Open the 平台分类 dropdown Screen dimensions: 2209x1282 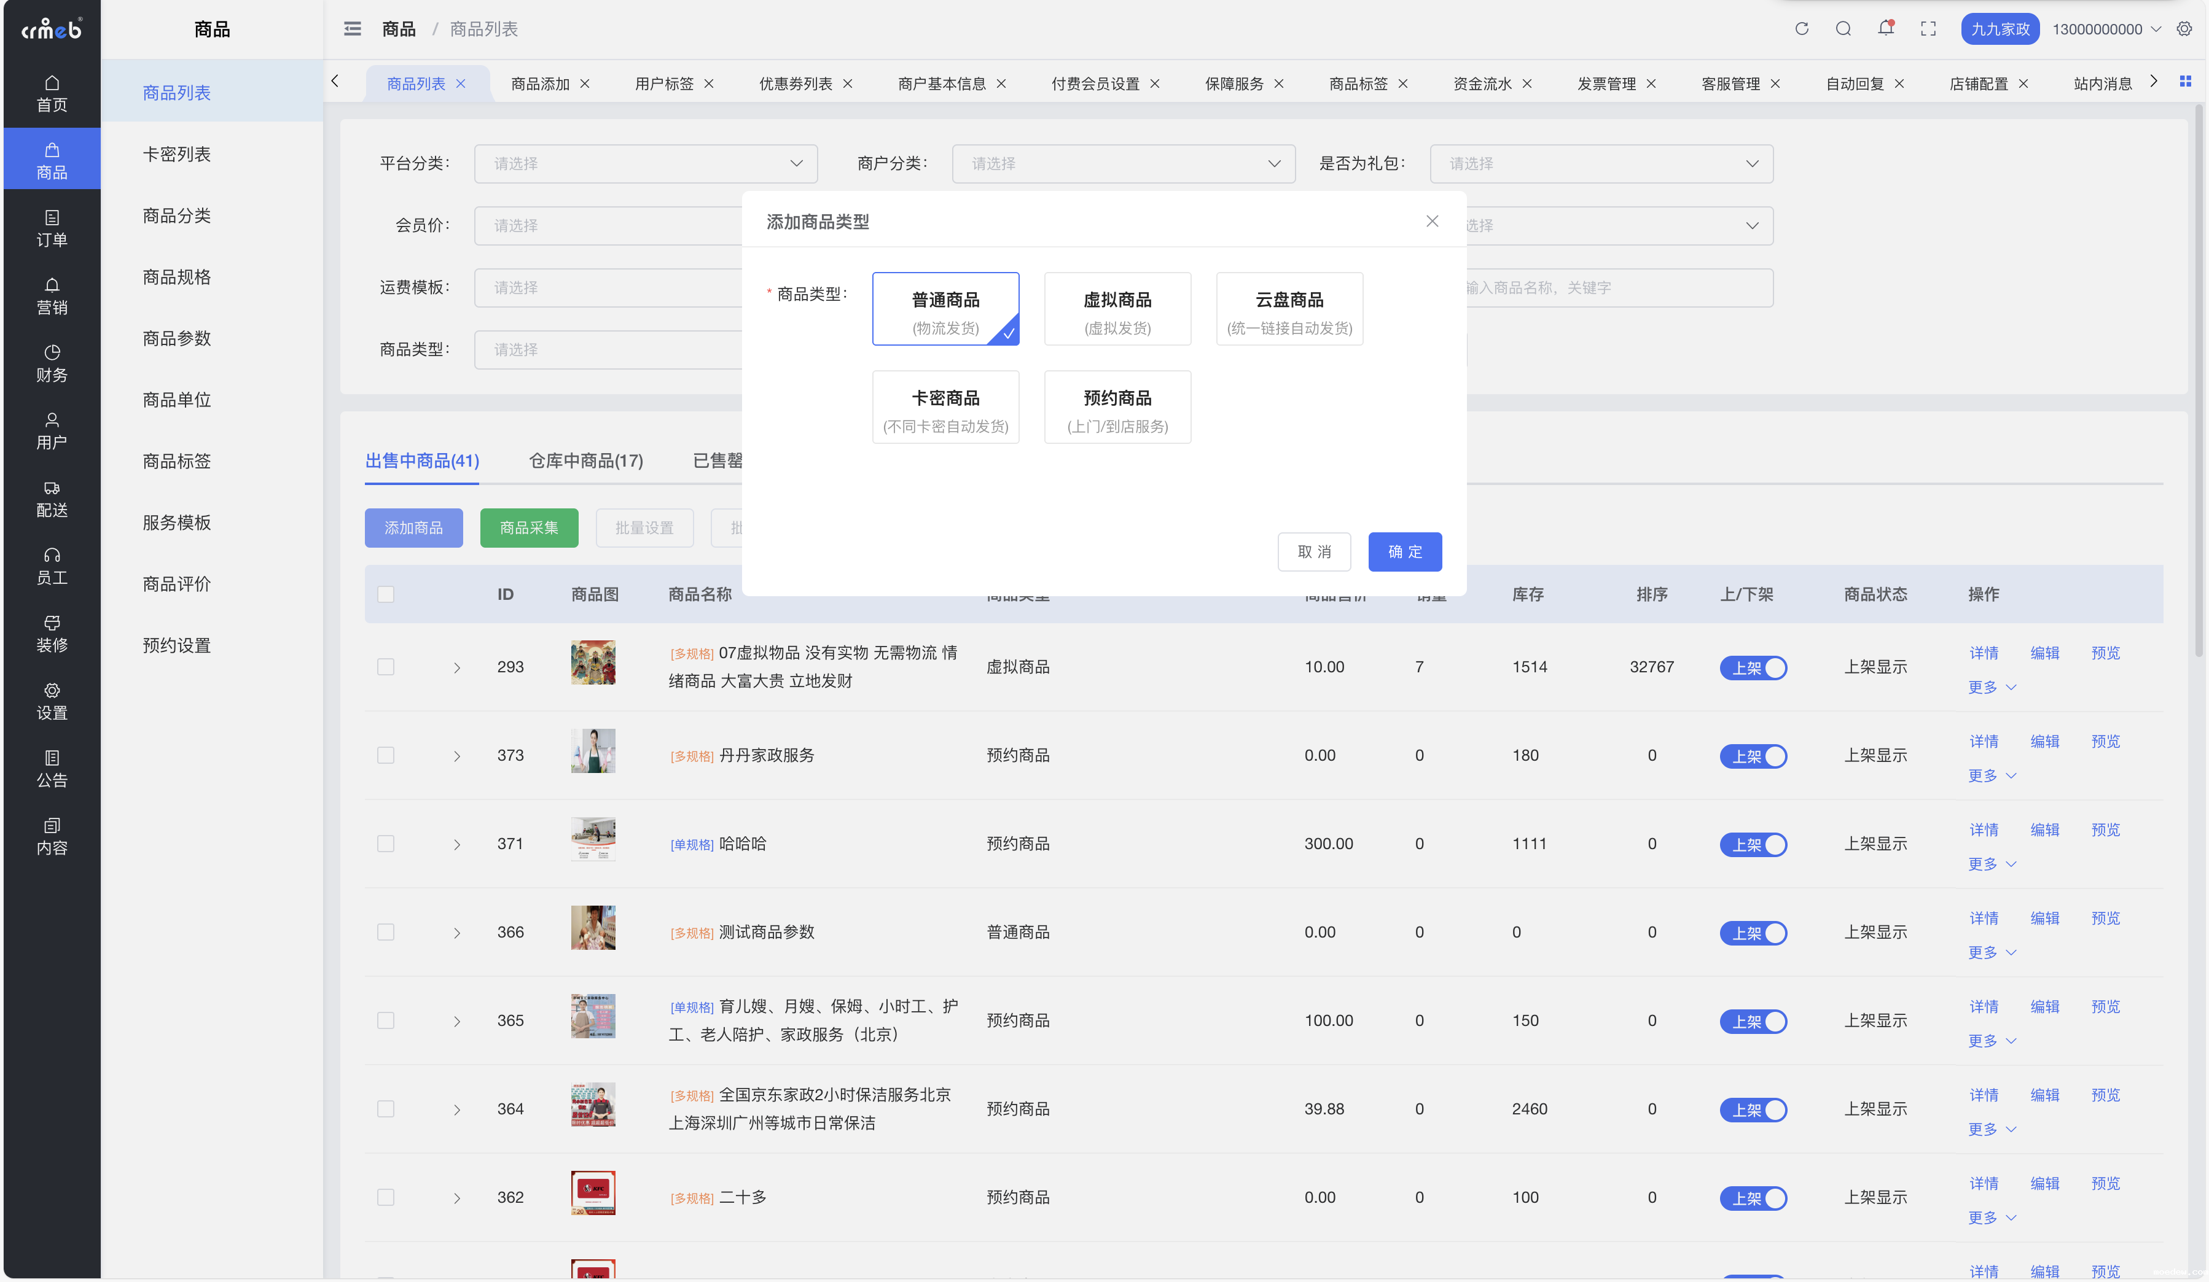[x=645, y=164]
